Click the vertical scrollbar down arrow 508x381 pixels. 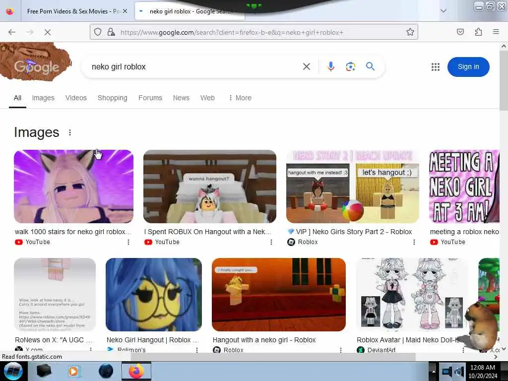pyautogui.click(x=504, y=349)
